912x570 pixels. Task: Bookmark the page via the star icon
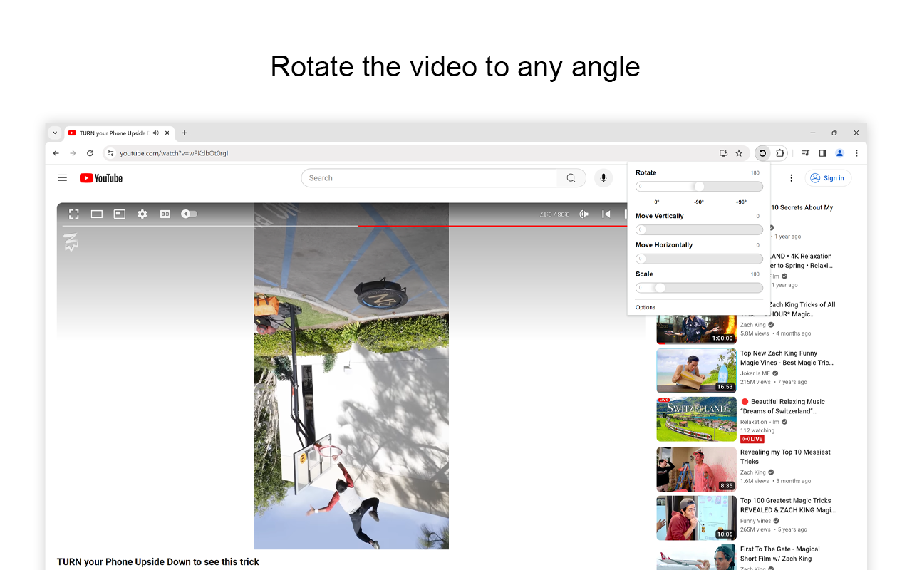tap(739, 152)
